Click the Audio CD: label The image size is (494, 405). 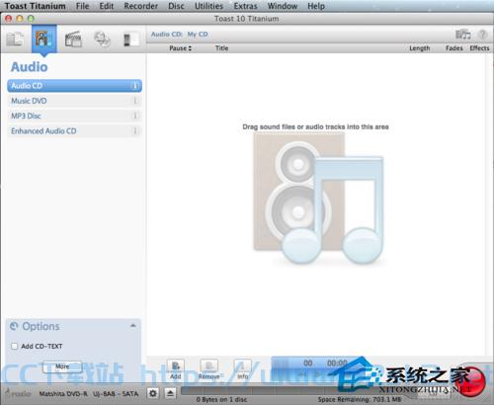coord(167,35)
